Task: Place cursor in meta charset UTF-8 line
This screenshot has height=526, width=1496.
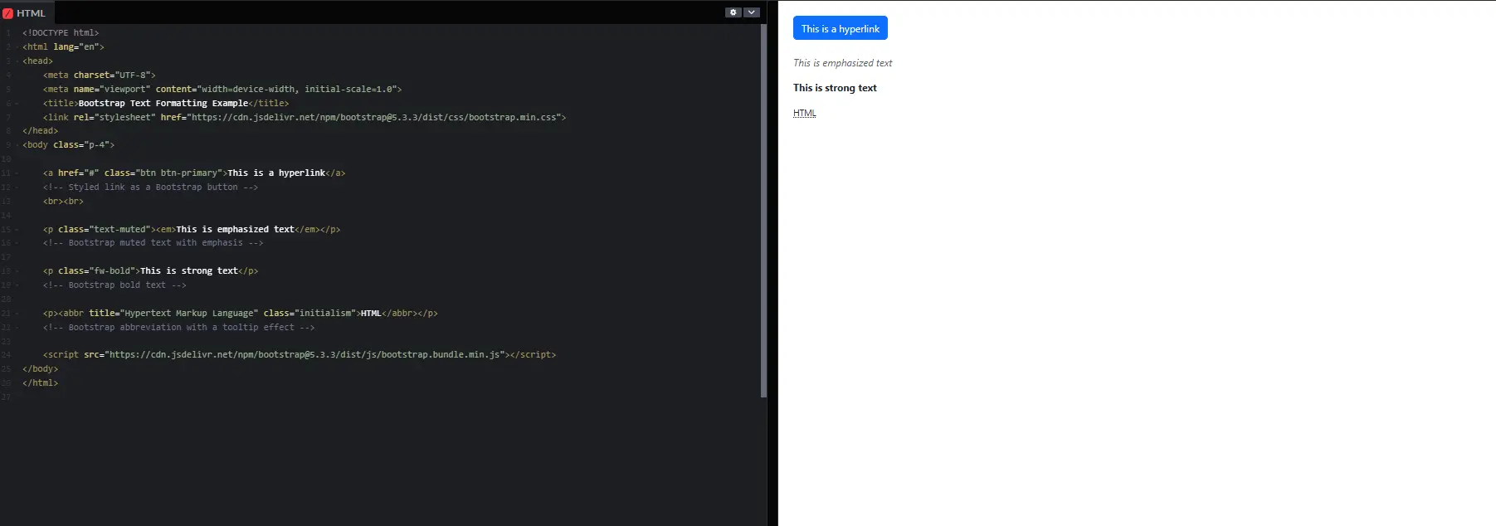Action: coord(100,75)
